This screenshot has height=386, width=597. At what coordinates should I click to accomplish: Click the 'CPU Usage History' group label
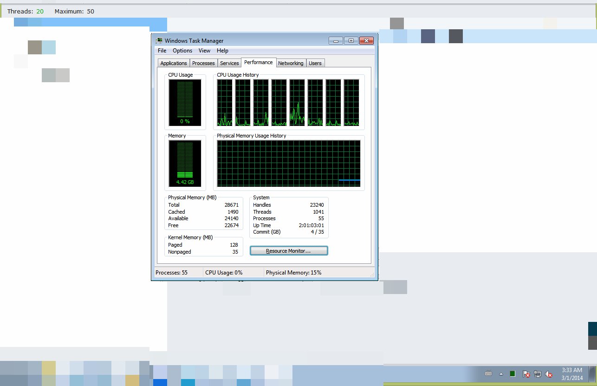coord(238,75)
